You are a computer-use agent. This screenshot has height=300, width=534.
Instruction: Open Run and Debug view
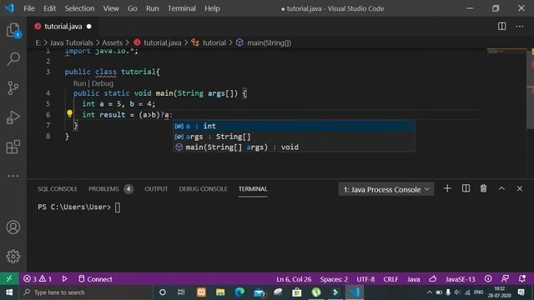click(x=13, y=117)
